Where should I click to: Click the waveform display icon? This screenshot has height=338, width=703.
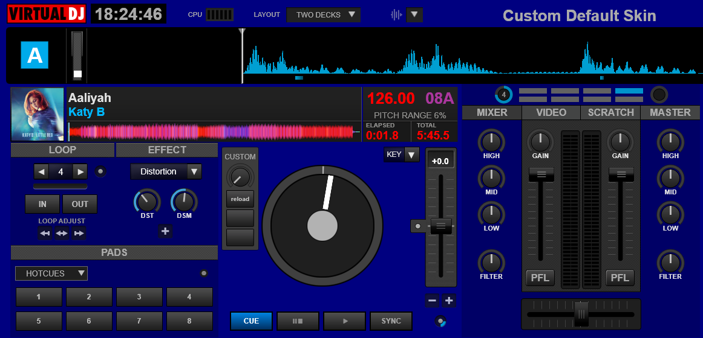396,14
